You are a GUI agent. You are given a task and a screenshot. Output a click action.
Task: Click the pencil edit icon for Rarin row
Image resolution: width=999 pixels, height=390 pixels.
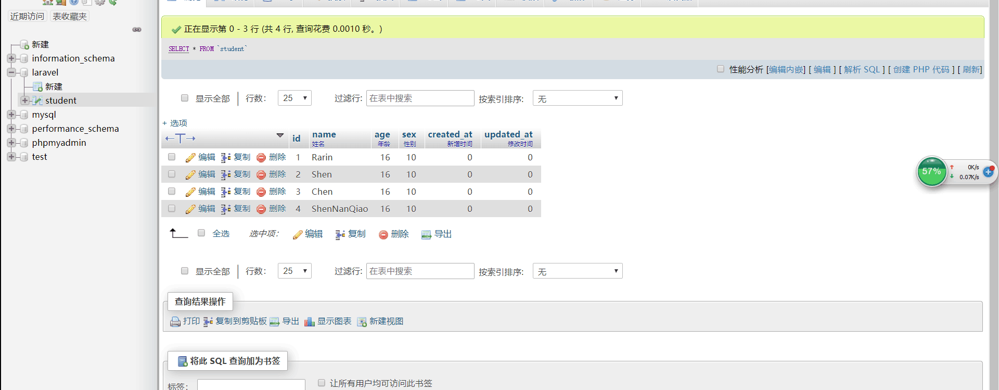coord(190,158)
